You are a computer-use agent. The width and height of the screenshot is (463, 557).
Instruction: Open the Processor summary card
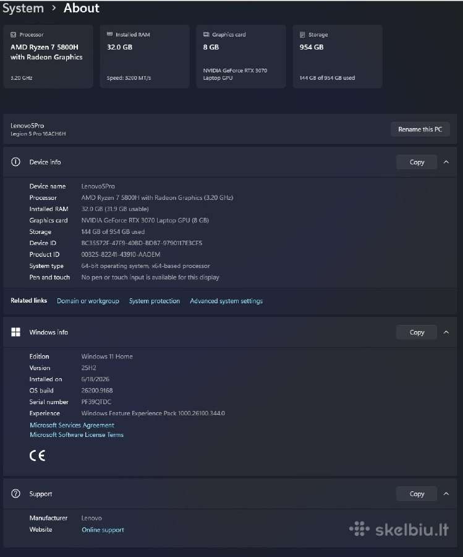pyautogui.click(x=48, y=56)
